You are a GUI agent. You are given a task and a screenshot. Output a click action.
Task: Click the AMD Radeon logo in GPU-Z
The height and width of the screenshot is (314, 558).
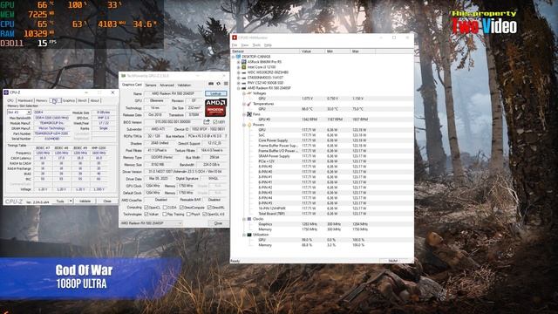[215, 107]
